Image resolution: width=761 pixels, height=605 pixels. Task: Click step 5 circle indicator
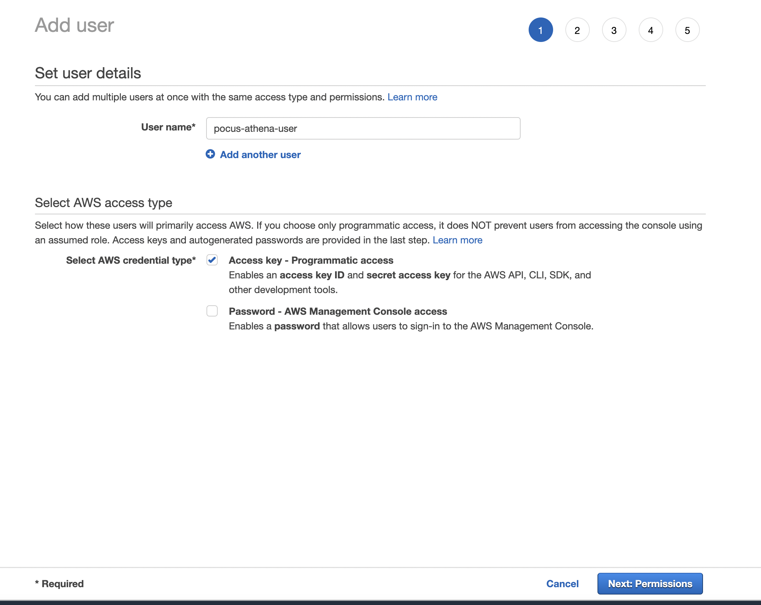[x=687, y=30]
